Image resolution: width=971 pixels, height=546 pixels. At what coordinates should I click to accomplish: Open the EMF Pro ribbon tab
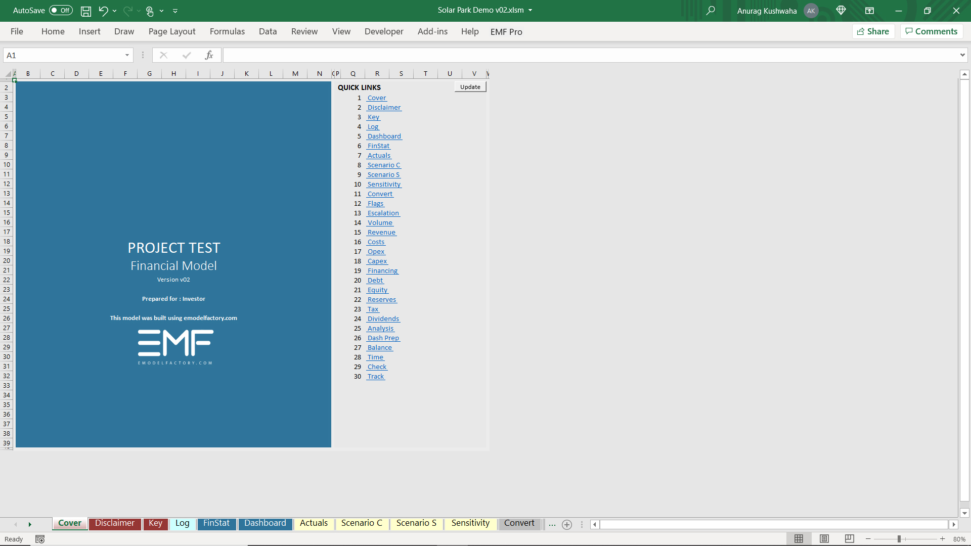506,31
